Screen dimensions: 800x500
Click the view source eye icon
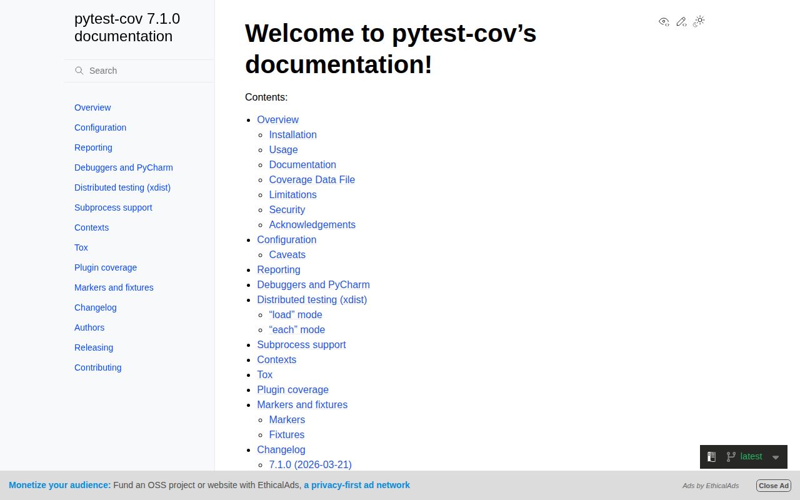pos(664,21)
